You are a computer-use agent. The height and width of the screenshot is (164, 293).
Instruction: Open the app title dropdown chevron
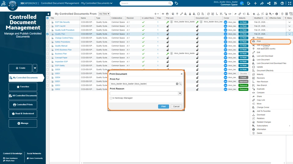pos(111,3)
